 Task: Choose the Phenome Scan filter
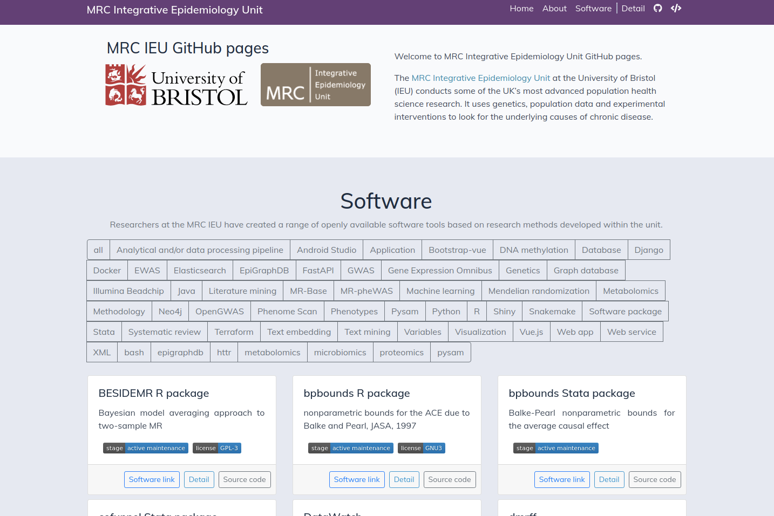click(x=287, y=311)
